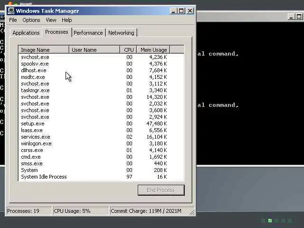This screenshot has width=304, height=228.
Task: Switch to the Performance tab
Action: (88, 33)
